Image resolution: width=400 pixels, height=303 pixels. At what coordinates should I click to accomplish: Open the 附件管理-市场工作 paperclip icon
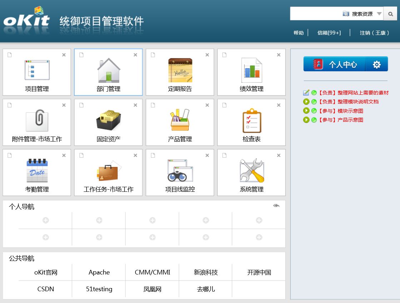click(37, 120)
